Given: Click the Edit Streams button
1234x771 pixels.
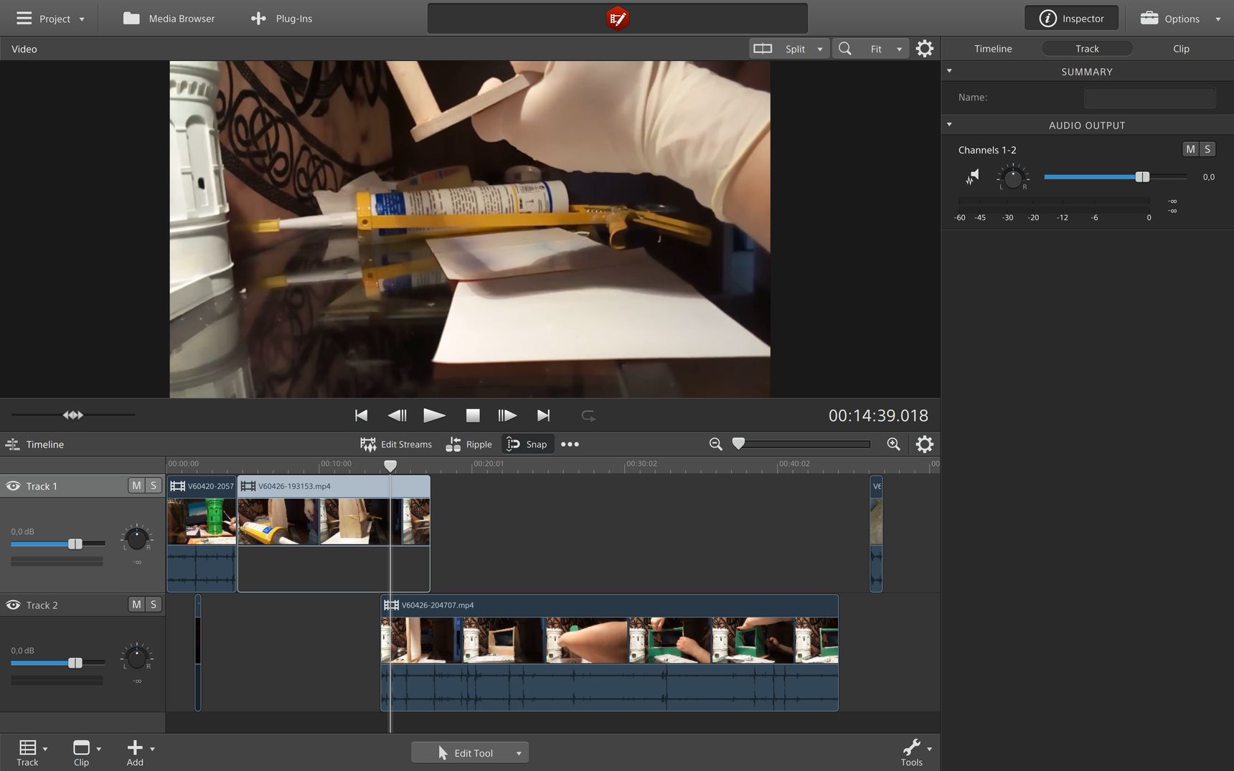Looking at the screenshot, I should coord(396,444).
